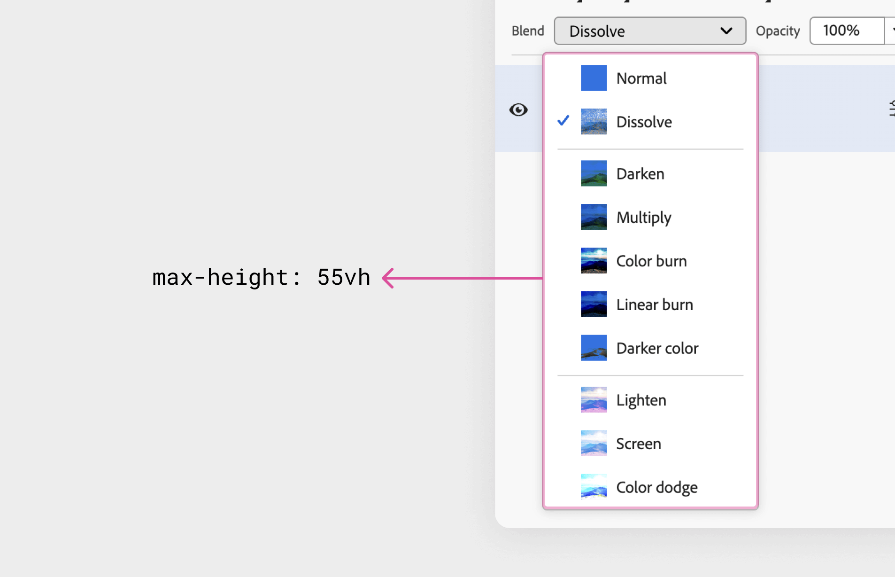Select the checked Dissolve option
This screenshot has height=577, width=895.
(644, 122)
